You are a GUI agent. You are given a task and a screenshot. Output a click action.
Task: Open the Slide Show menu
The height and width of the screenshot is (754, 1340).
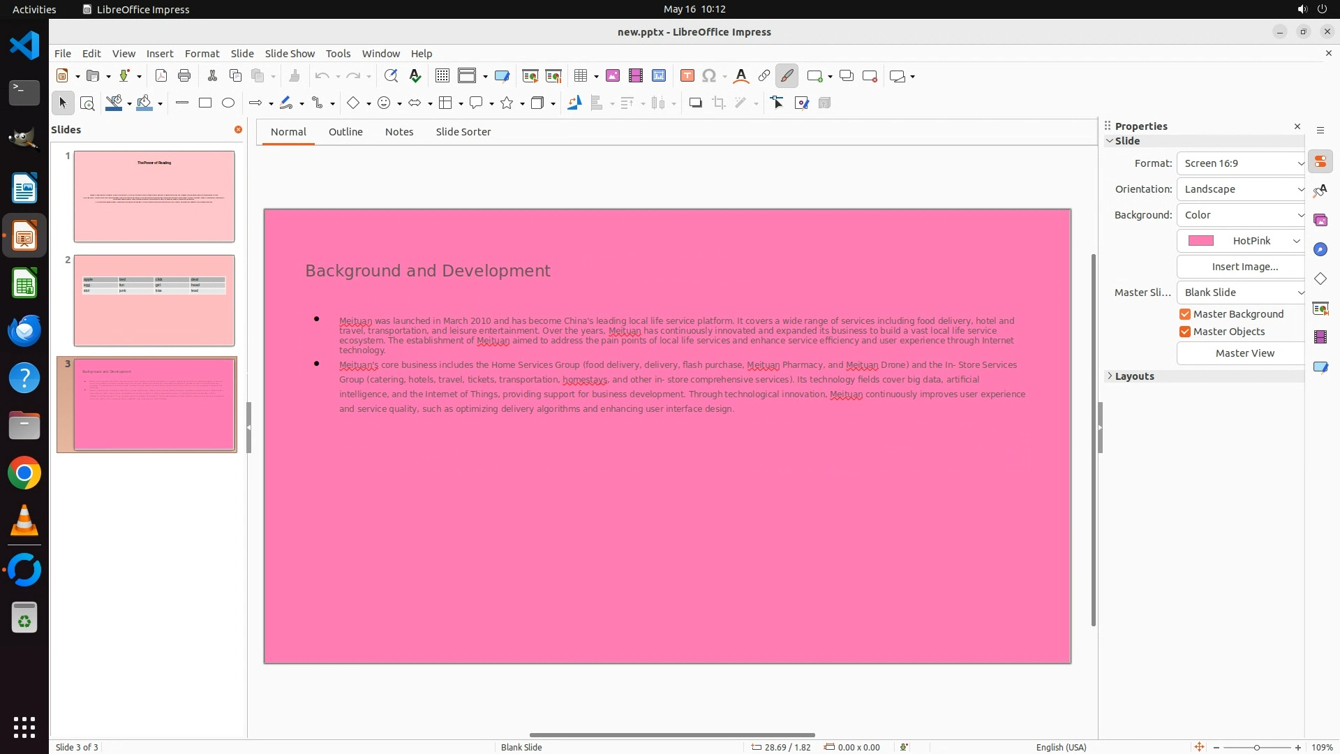click(x=290, y=54)
